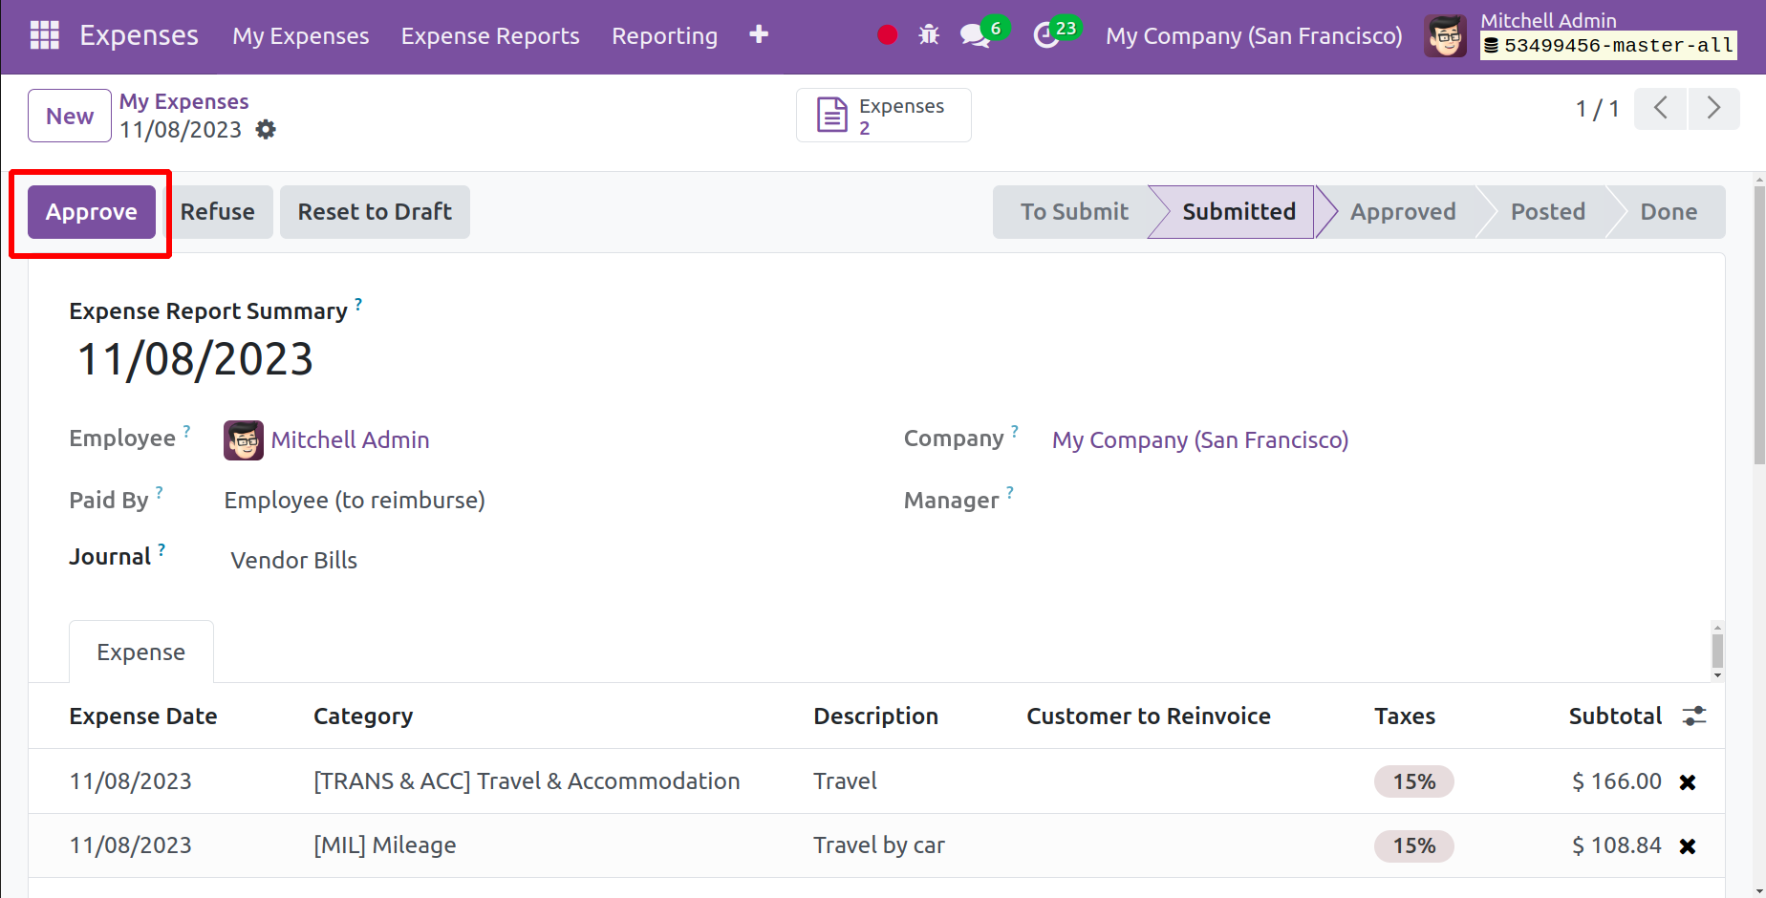Open Reporting menu
The height and width of the screenshot is (898, 1766).
pos(664,36)
